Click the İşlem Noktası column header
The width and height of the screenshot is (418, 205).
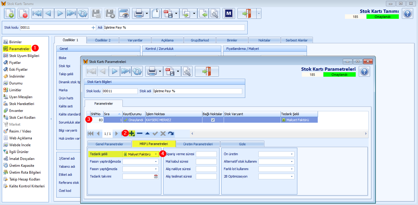tap(174, 114)
